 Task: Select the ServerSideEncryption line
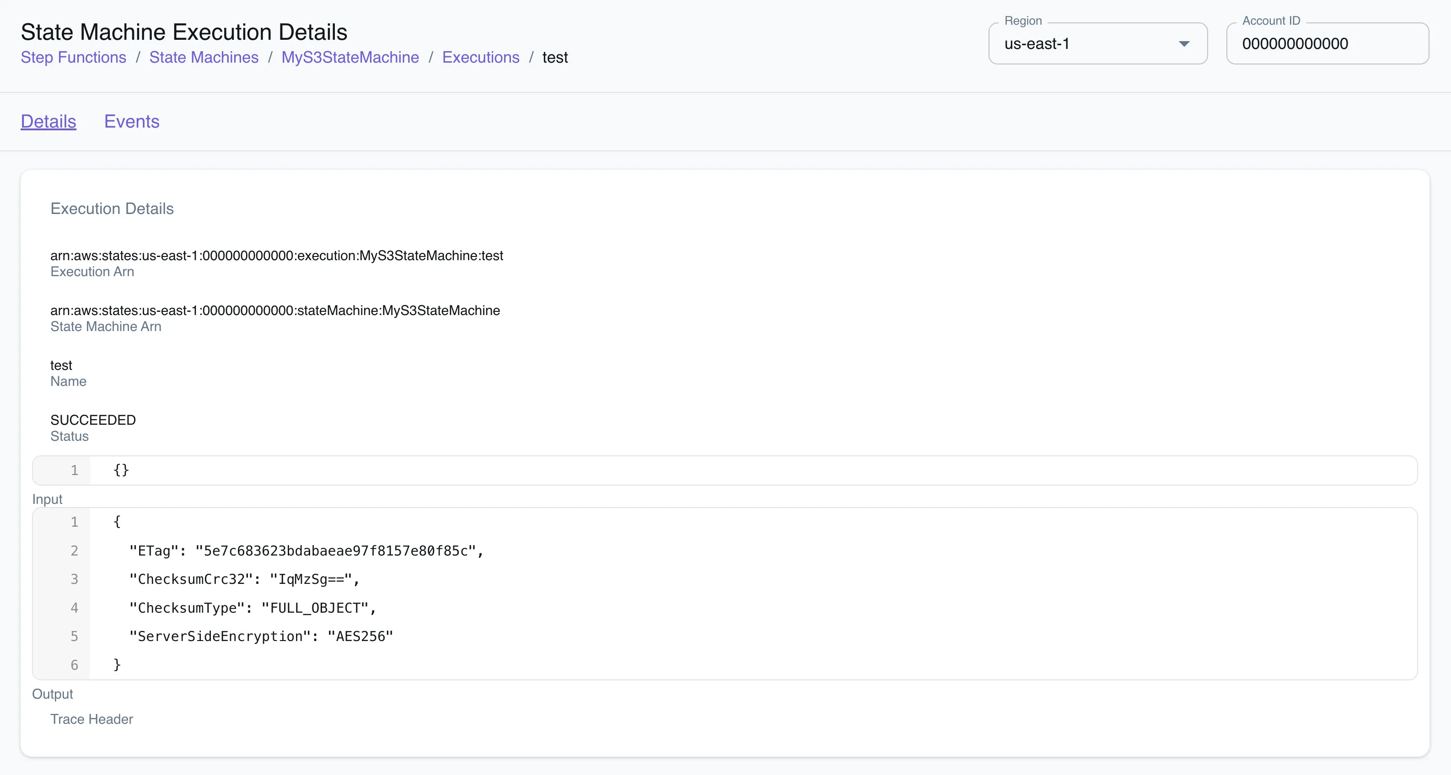pos(261,636)
